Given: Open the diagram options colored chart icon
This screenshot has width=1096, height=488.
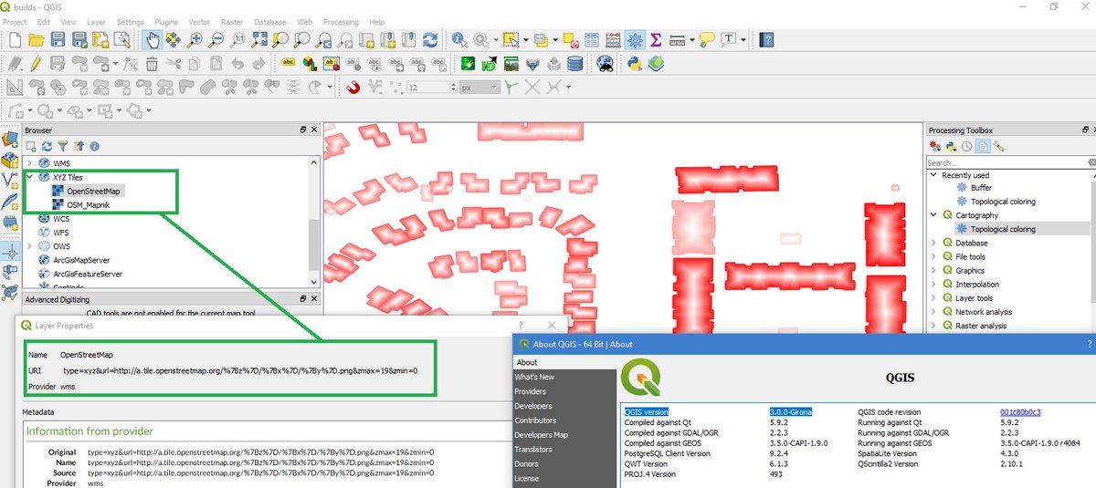Looking at the screenshot, I should (310, 64).
